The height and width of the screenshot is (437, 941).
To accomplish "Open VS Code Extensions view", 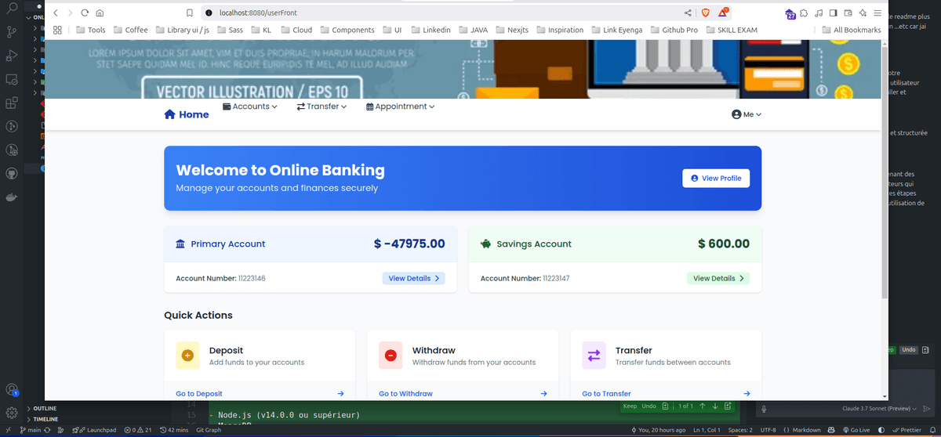I will point(12,103).
